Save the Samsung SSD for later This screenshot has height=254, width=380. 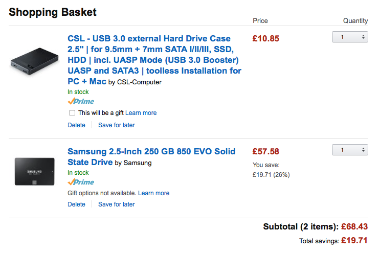pos(117,204)
